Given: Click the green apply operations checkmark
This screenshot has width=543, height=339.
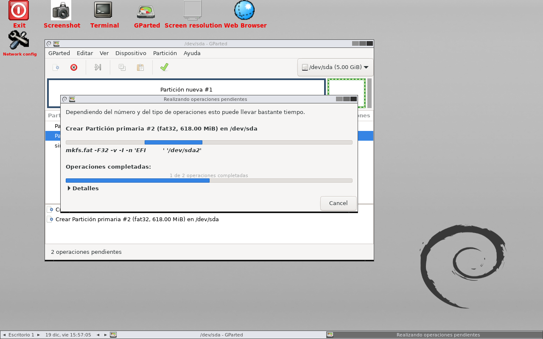Looking at the screenshot, I should coord(164,67).
